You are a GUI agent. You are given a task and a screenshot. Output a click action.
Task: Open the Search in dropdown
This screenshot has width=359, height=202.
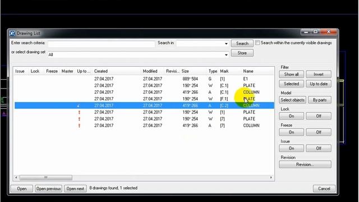click(226, 44)
